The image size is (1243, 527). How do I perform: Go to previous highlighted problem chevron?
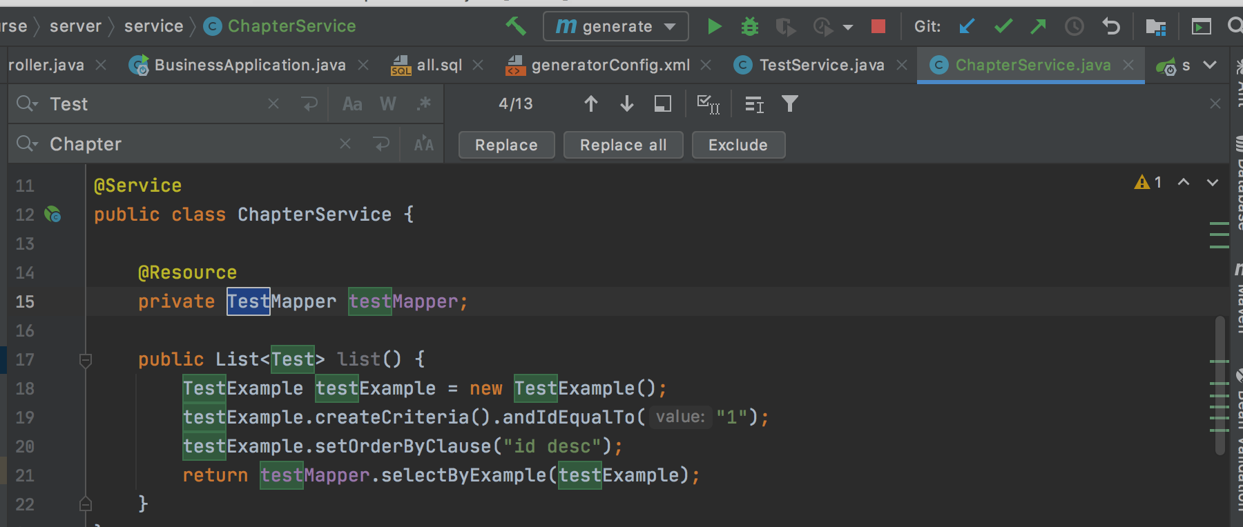pos(1184,182)
